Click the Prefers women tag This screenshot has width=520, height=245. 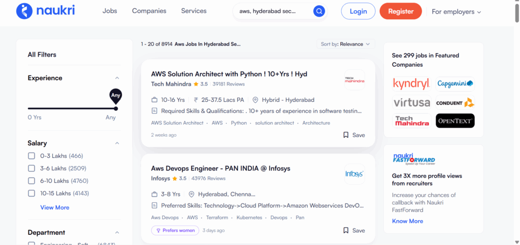(x=175, y=230)
